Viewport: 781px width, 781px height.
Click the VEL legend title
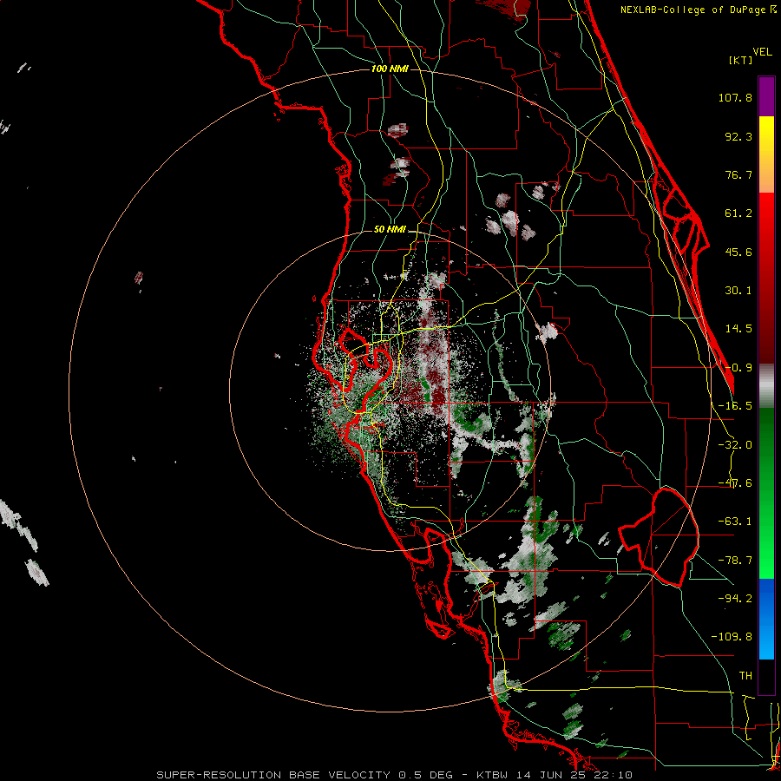[762, 52]
